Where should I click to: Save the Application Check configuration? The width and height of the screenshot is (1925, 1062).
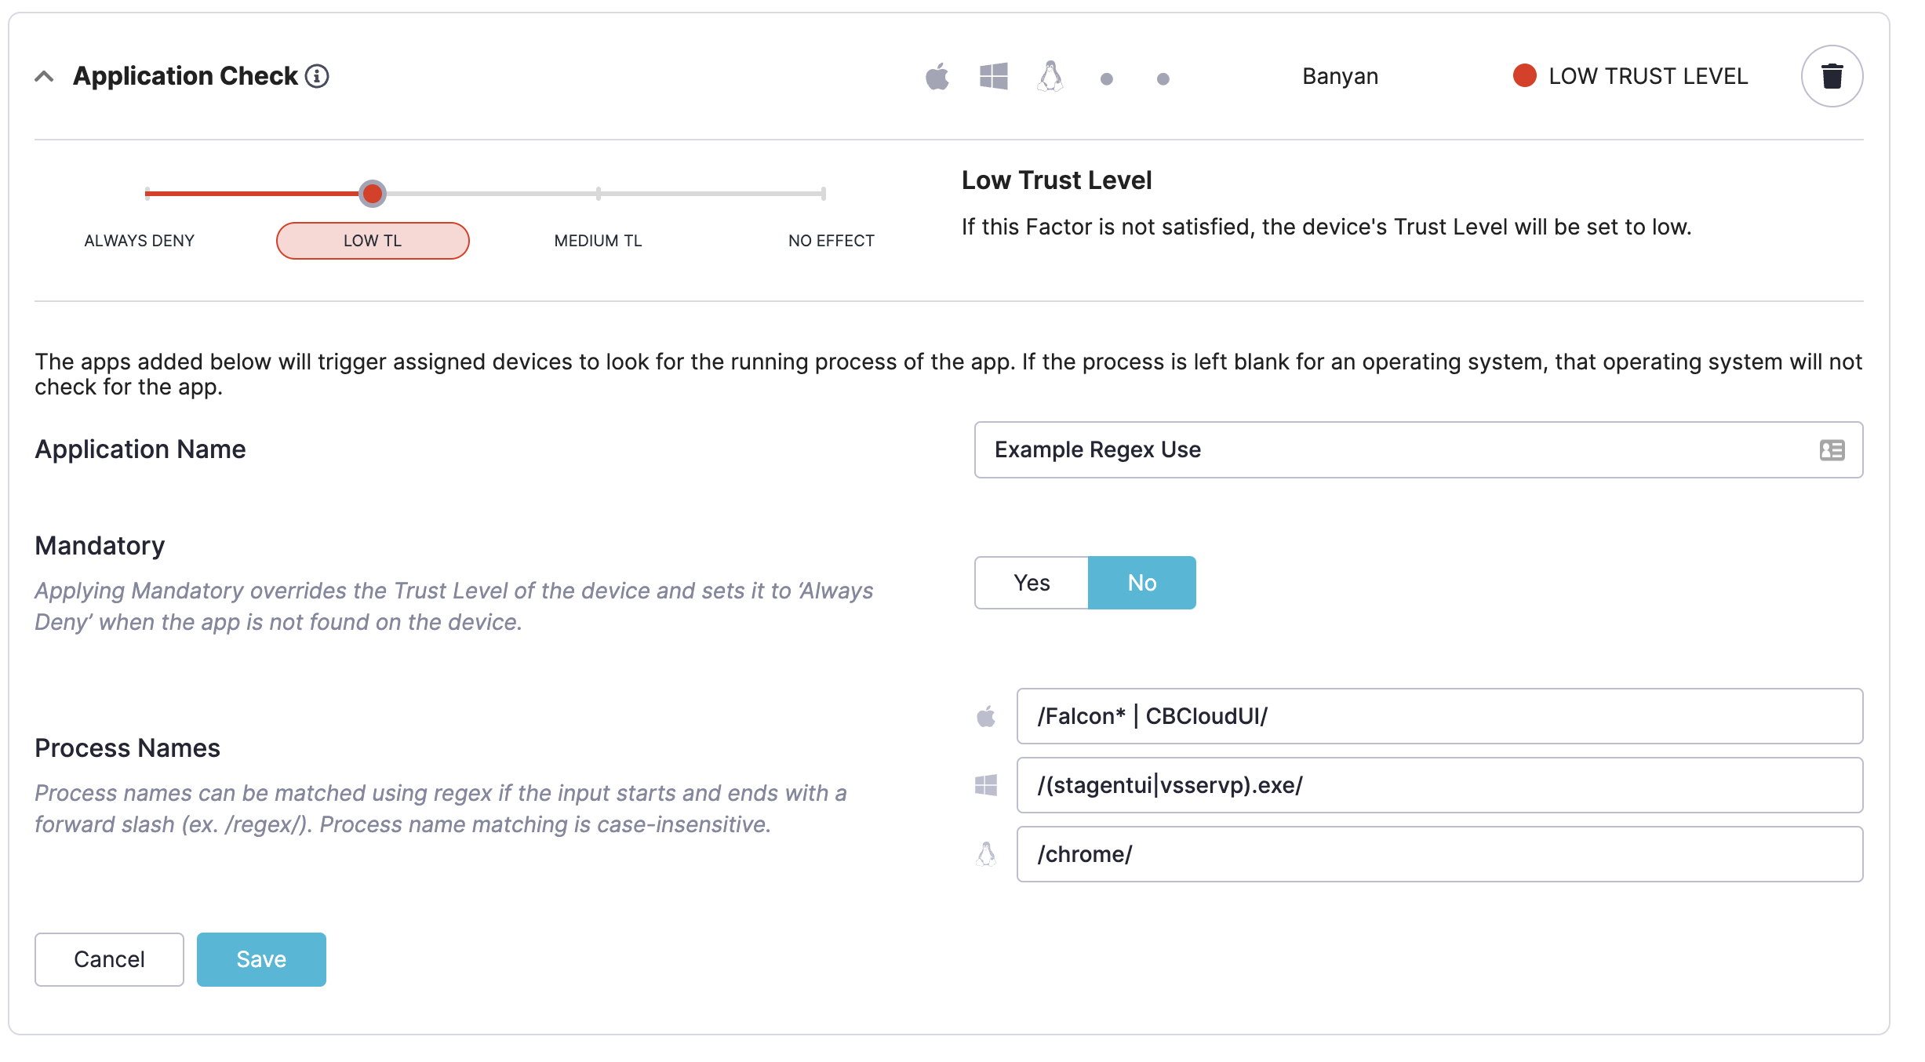tap(260, 958)
